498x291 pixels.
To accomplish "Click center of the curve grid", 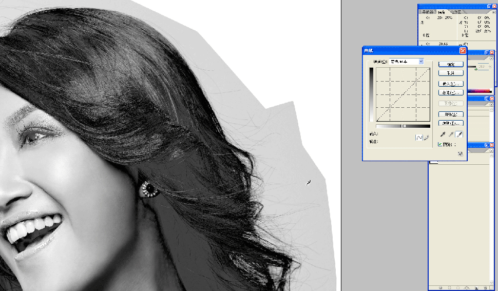I will 403,94.
